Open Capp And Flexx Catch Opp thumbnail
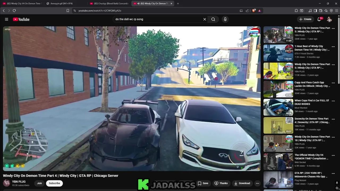Screen dimensions: 340x191 pyautogui.click(x=278, y=89)
